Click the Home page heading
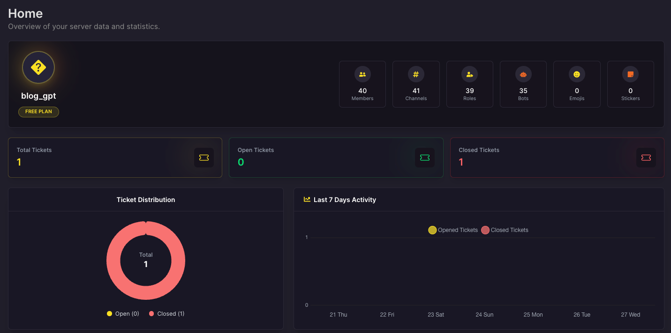671x333 pixels. click(25, 13)
